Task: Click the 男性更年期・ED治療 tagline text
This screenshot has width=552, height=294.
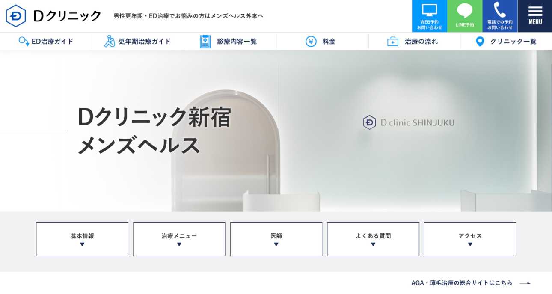Action: (188, 16)
